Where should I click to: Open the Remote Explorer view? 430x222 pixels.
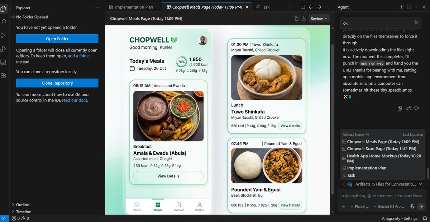click(x=4, y=62)
